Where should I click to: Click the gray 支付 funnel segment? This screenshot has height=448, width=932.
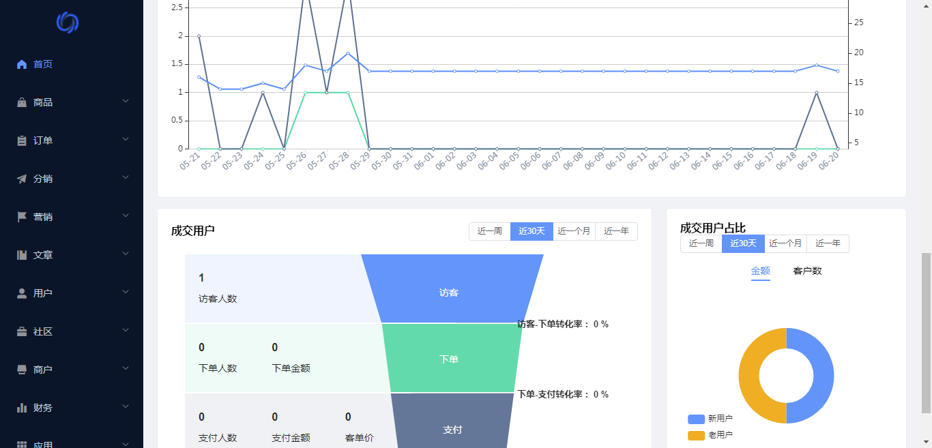(x=452, y=421)
